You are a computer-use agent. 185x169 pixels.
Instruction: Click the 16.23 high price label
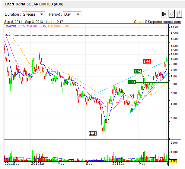(8, 35)
